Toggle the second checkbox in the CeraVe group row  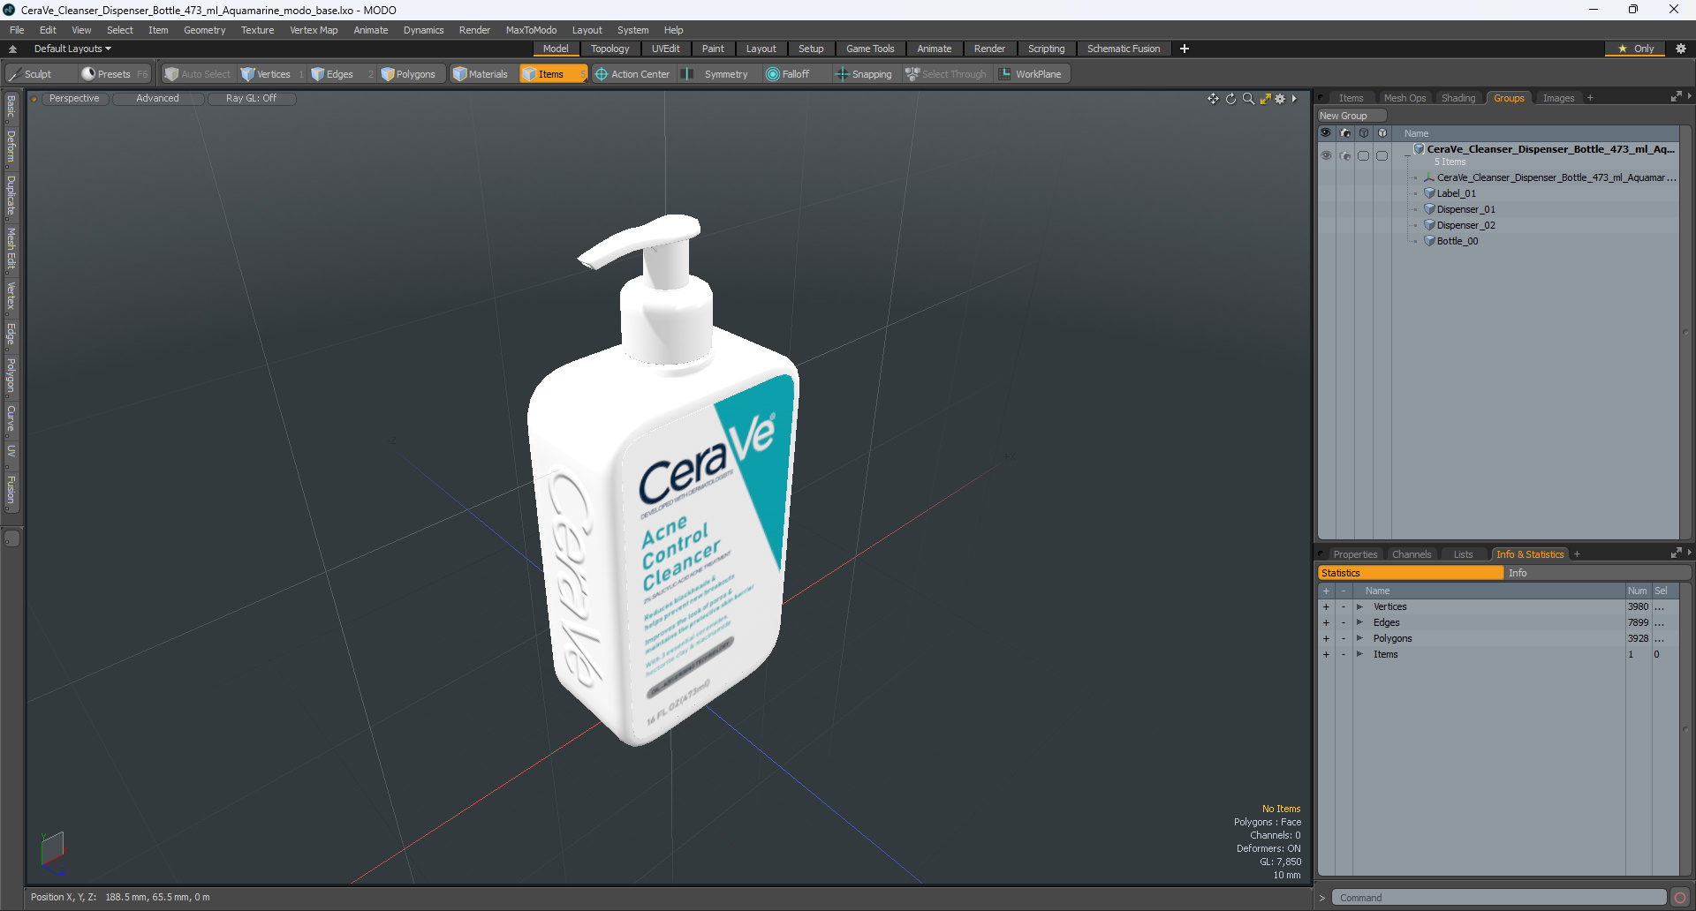pyautogui.click(x=1382, y=155)
